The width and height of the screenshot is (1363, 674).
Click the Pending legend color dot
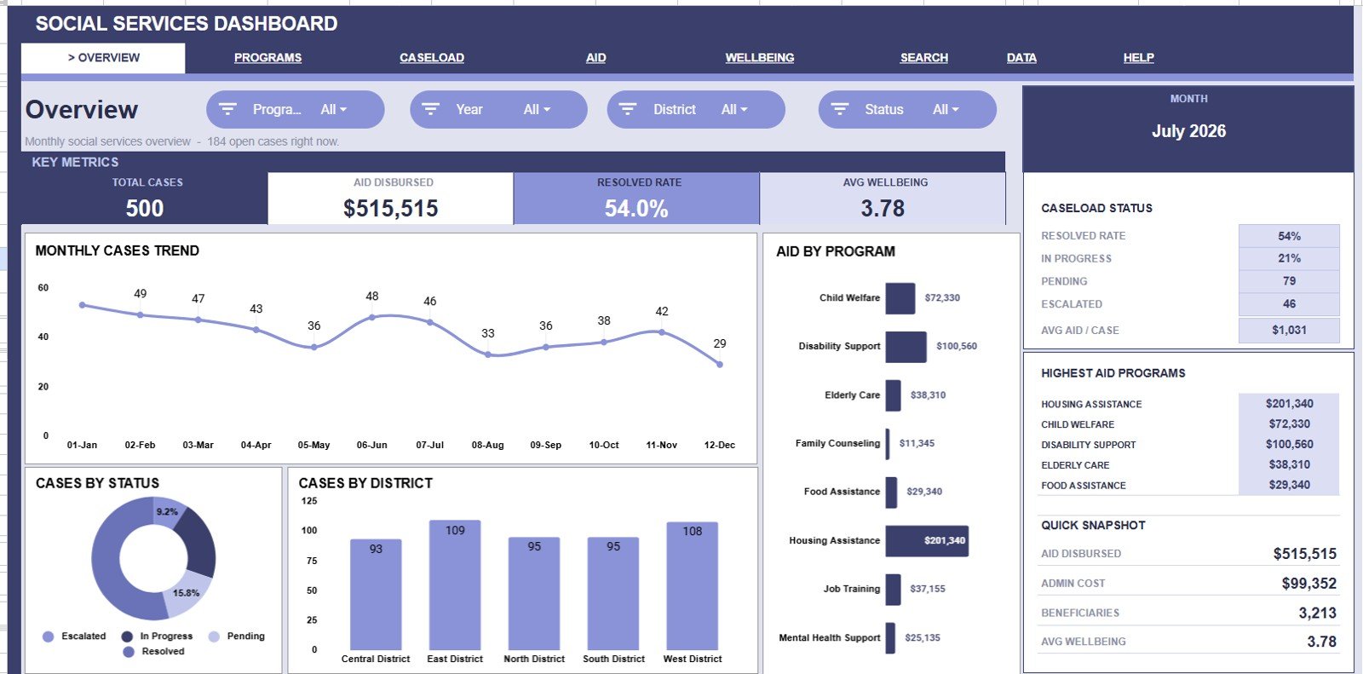click(x=214, y=637)
